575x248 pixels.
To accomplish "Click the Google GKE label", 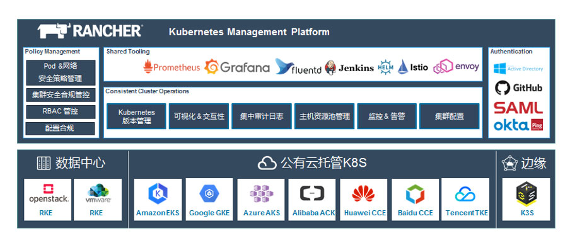I will click(x=209, y=213).
